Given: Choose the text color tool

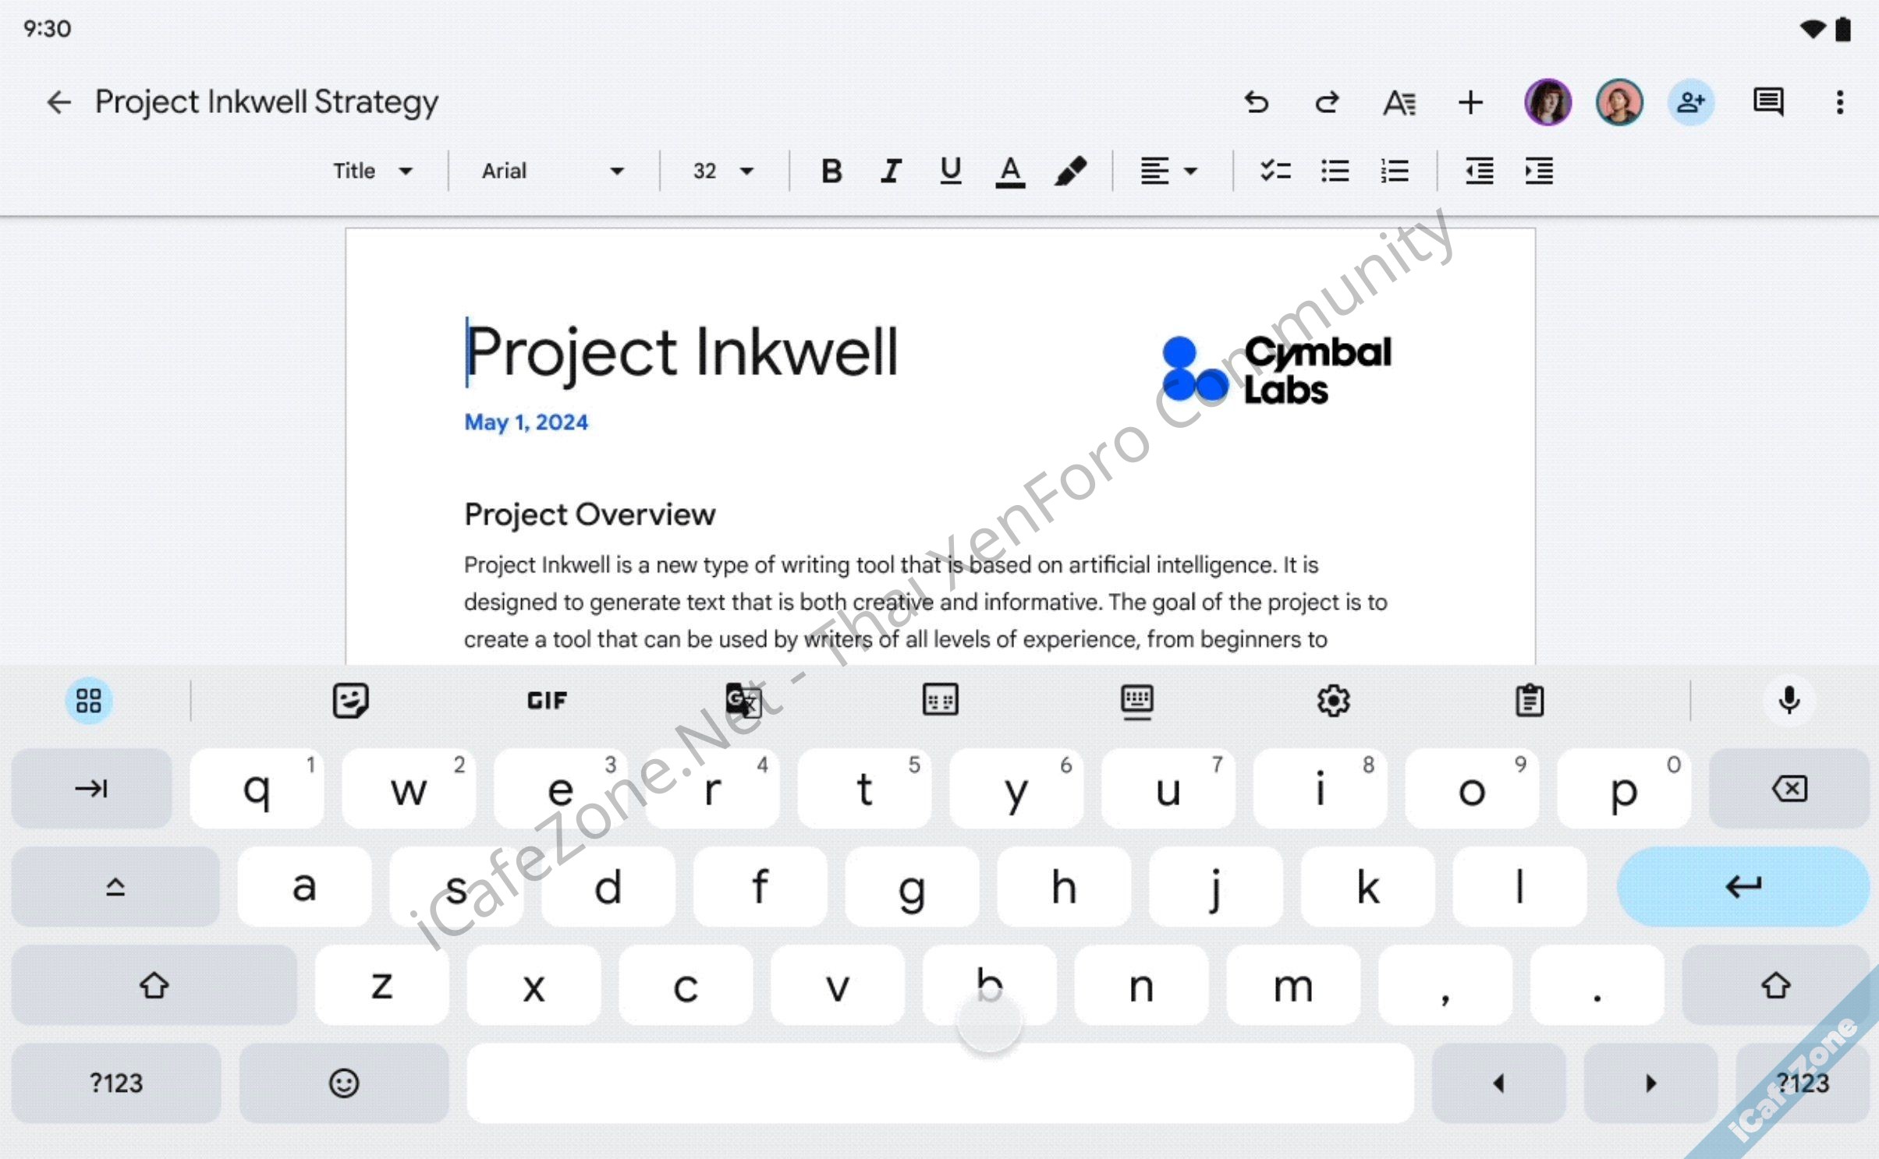Looking at the screenshot, I should click(1010, 171).
